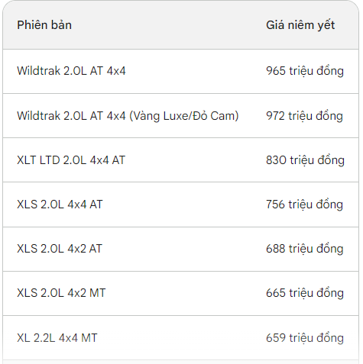The height and width of the screenshot is (364, 363).
Task: Click the 'XL 2.2L' engine text
Action: pyautogui.click(x=36, y=338)
